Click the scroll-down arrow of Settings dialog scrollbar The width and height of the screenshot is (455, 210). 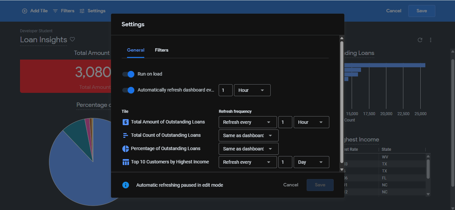(342, 170)
